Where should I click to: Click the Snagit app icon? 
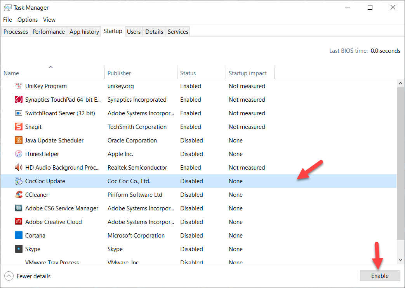18,127
